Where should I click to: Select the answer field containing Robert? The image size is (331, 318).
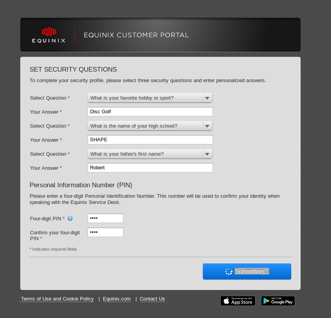coord(150,168)
